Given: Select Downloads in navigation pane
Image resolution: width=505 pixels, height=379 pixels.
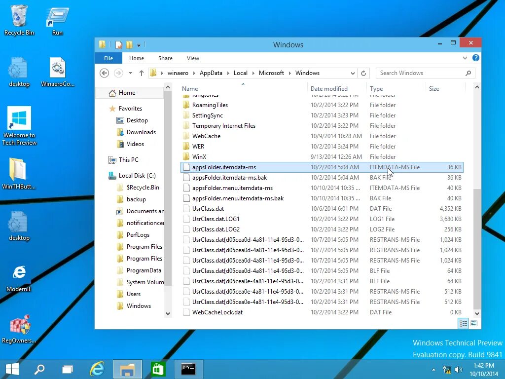Looking at the screenshot, I should [x=141, y=132].
